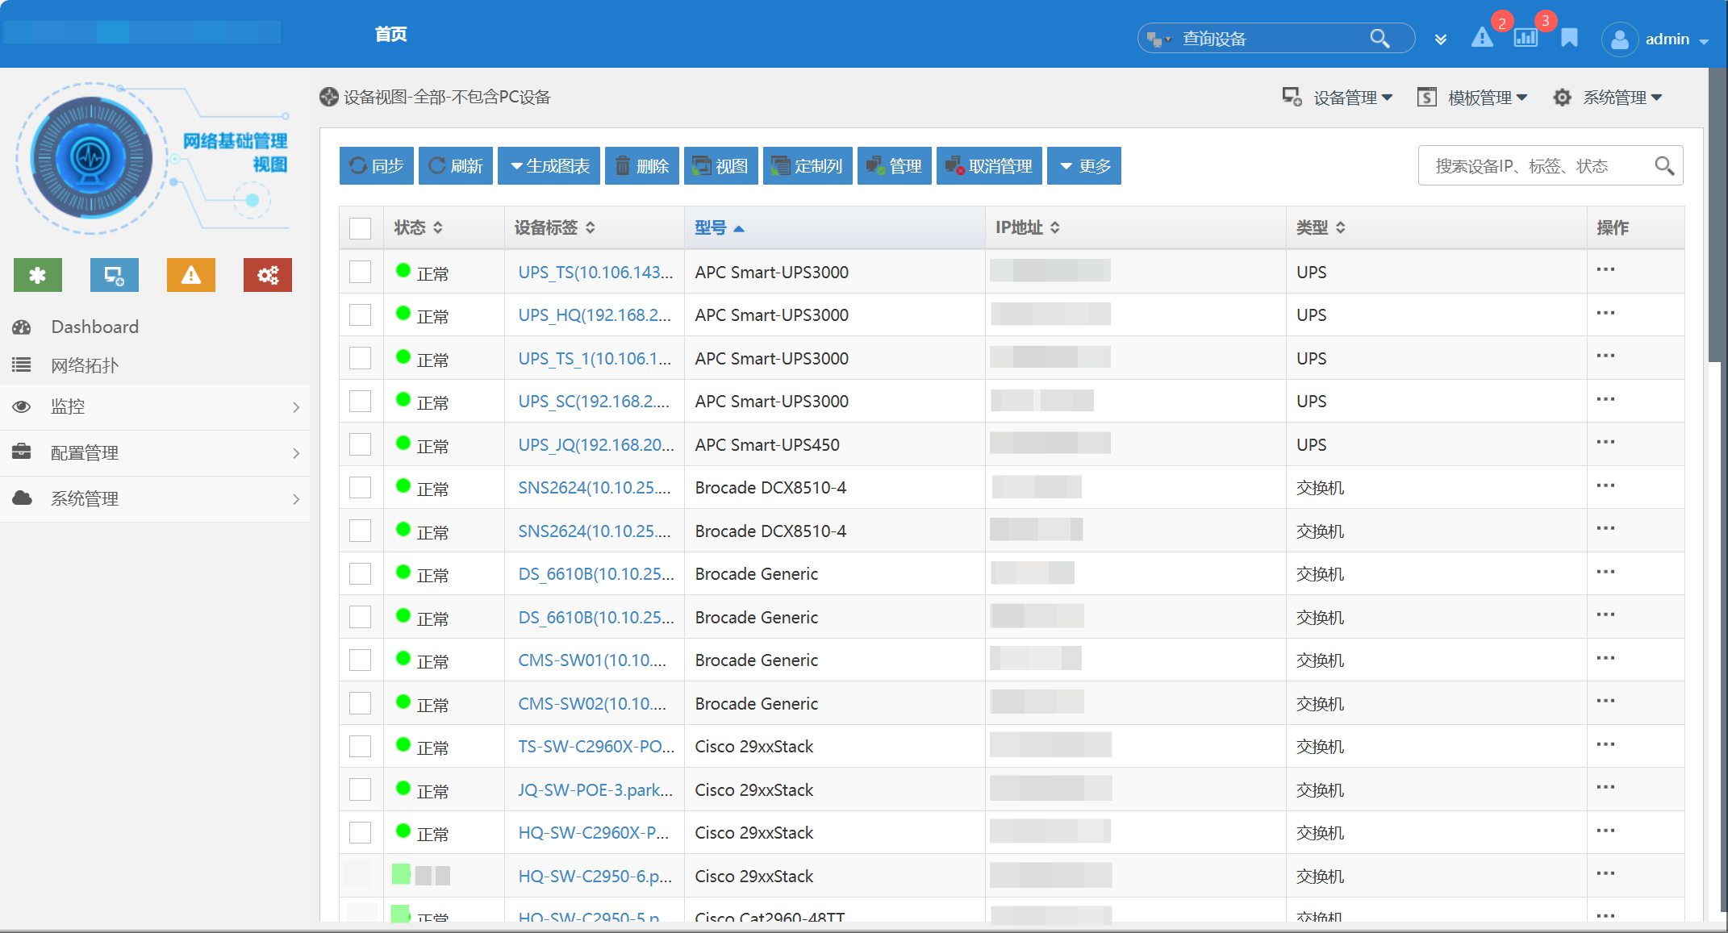Click the 同步 sync button
Image resolution: width=1728 pixels, height=933 pixels.
(377, 166)
